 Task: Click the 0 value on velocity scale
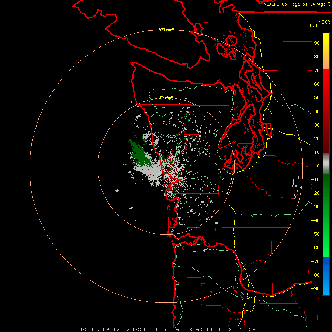point(318,166)
